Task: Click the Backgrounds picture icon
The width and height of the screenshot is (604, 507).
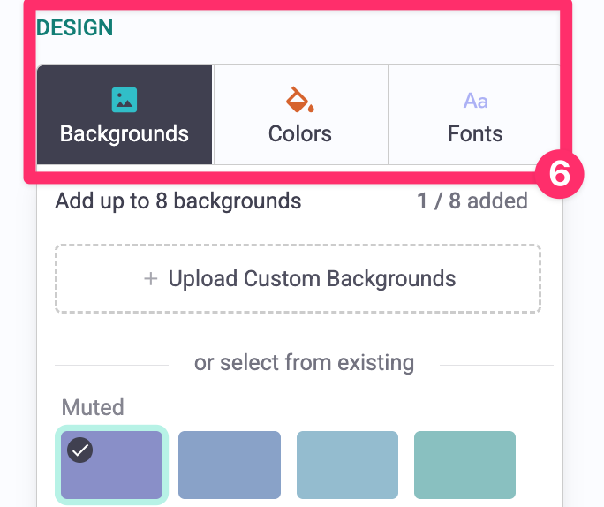Action: coord(124,100)
